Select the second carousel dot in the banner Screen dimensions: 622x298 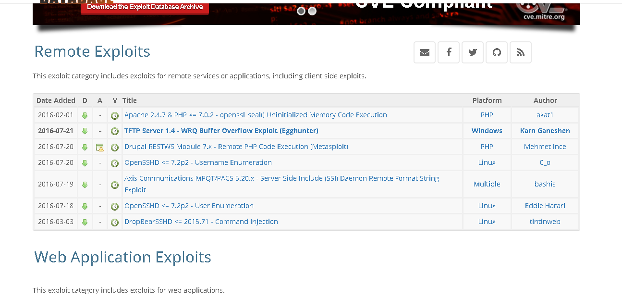[312, 10]
